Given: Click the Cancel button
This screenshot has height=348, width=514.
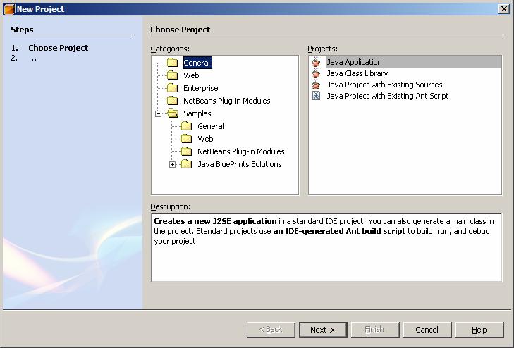Looking at the screenshot, I should pos(427,330).
